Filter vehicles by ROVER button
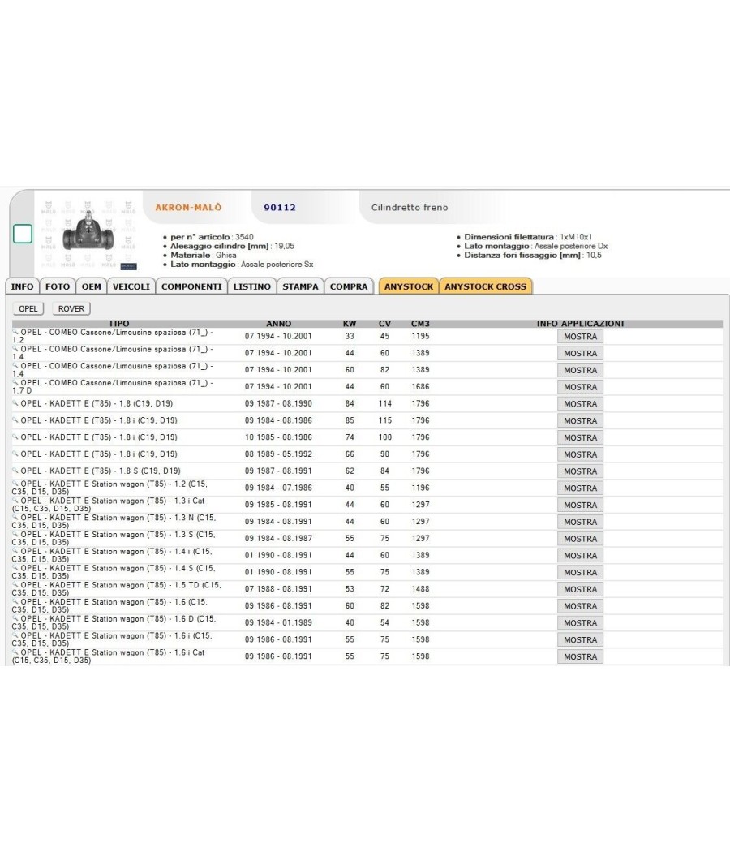730x852 pixels. 71,308
